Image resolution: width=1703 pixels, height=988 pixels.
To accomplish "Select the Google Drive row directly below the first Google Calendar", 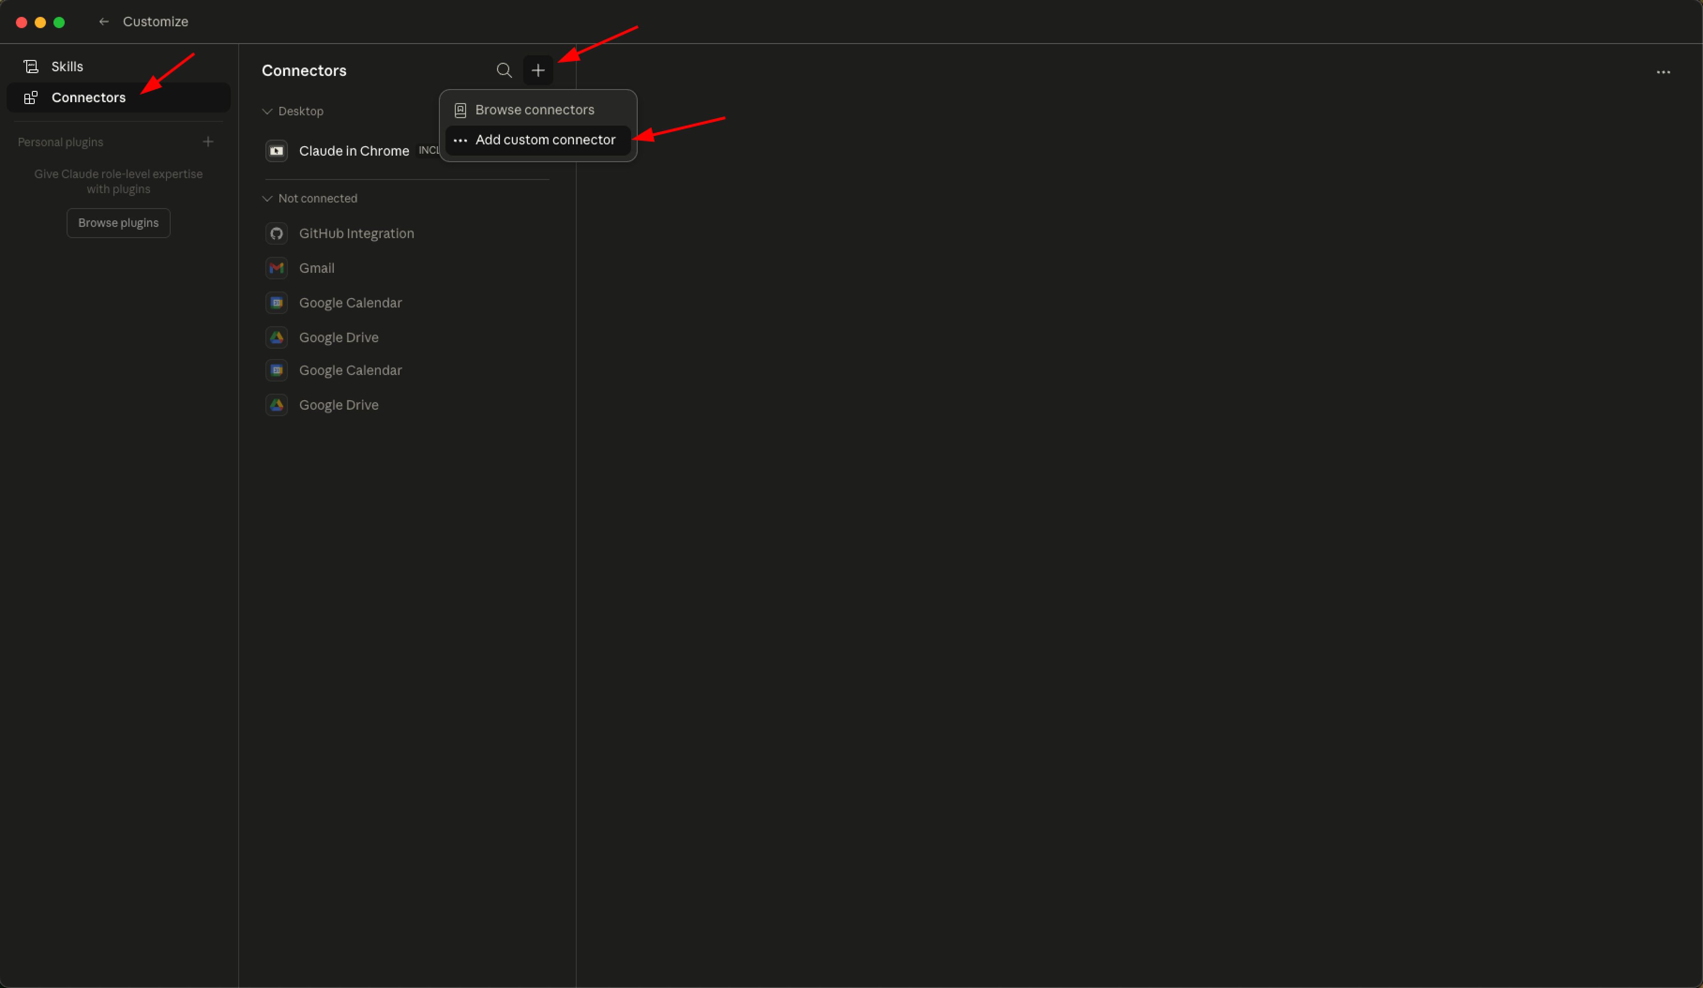I will tap(407, 337).
